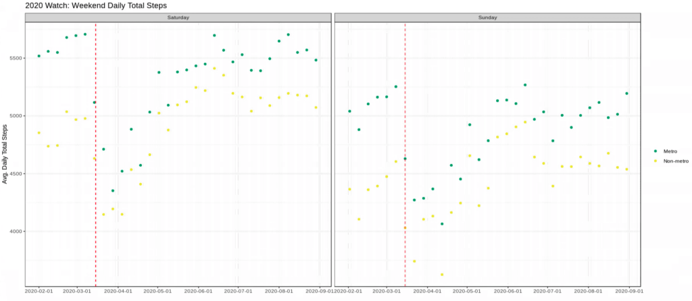Click the 4000 y-axis tick label
692x301 pixels.
[x=15, y=231]
